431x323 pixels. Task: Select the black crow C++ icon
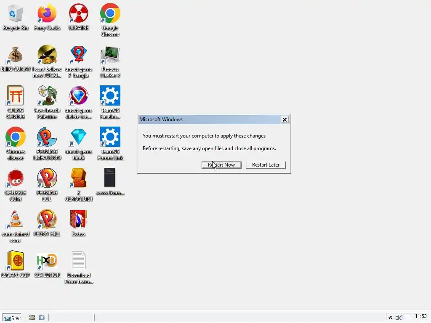(x=47, y=54)
